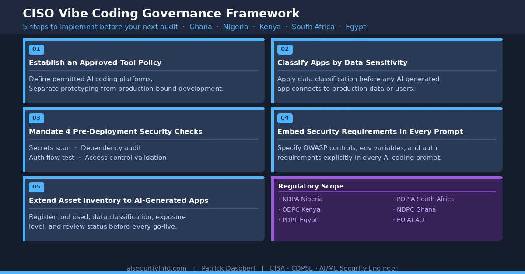This screenshot has height=274, width=525.
Task: Click 'app connects to production data or users.' line
Action: (346, 89)
